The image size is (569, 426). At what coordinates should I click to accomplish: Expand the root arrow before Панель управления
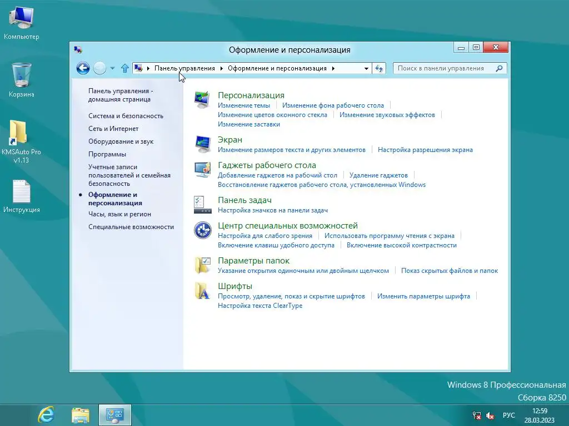coord(148,68)
